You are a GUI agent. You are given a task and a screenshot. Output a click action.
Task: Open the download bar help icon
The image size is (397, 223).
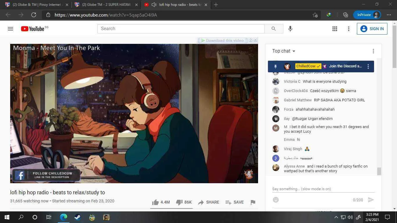pyautogui.click(x=251, y=40)
